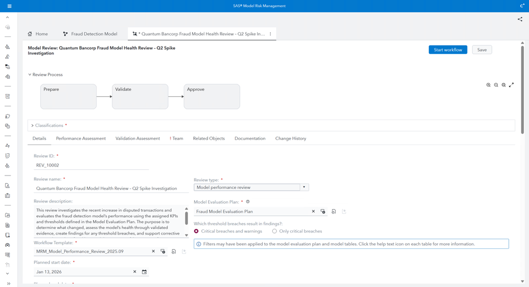This screenshot has width=529, height=287.
Task: Expand the left sidebar with the double chevron
Action: [x=8, y=284]
